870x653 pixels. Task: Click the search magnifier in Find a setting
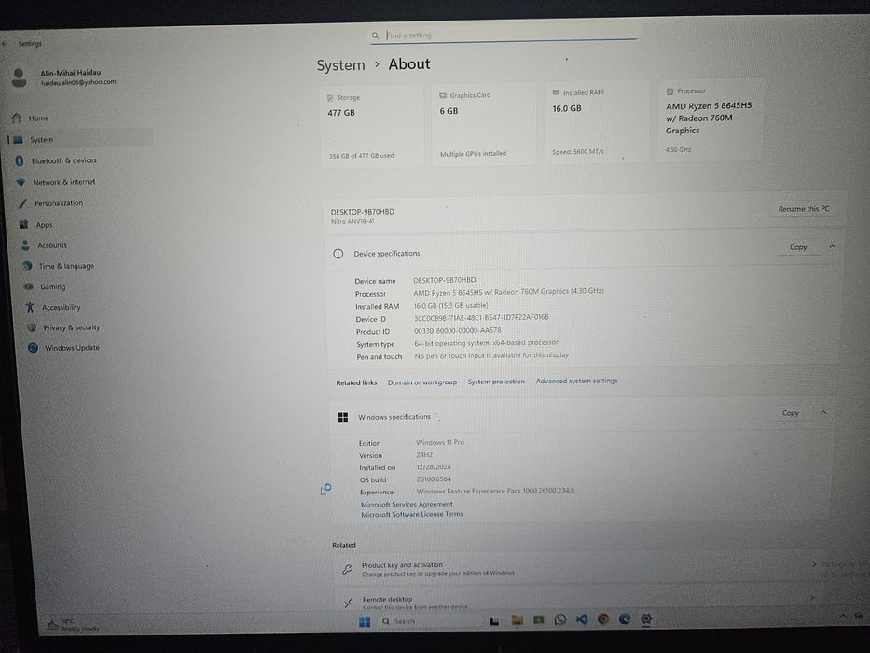pos(376,35)
